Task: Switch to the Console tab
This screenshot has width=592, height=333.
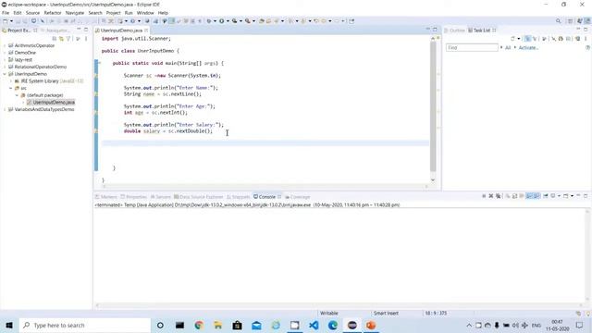Action: pos(267,197)
